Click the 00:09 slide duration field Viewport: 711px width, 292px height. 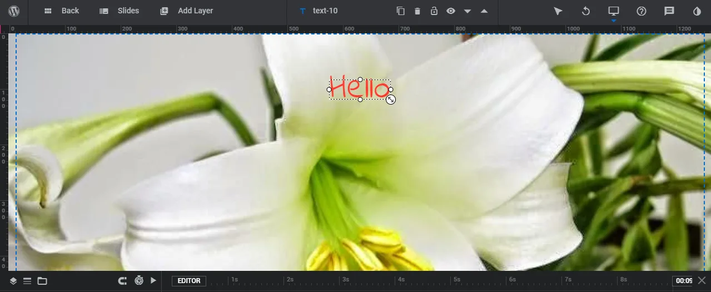click(x=683, y=281)
